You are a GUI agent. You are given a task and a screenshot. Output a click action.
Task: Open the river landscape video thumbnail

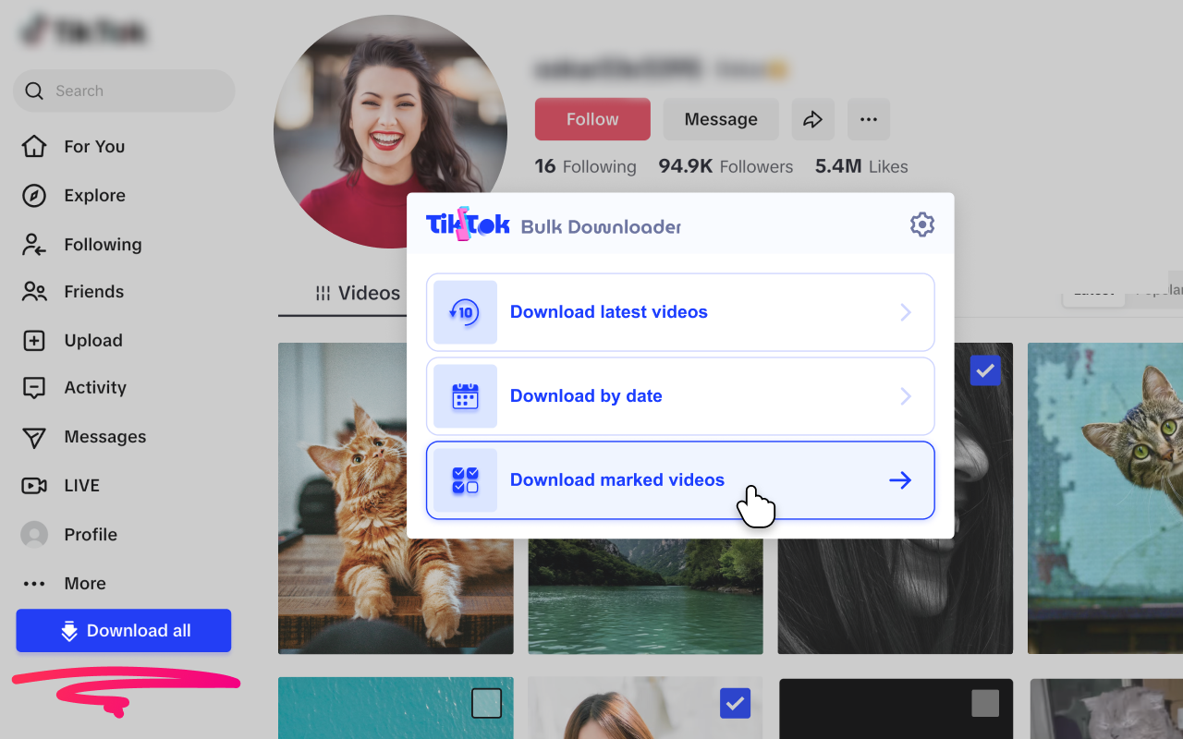(645, 596)
